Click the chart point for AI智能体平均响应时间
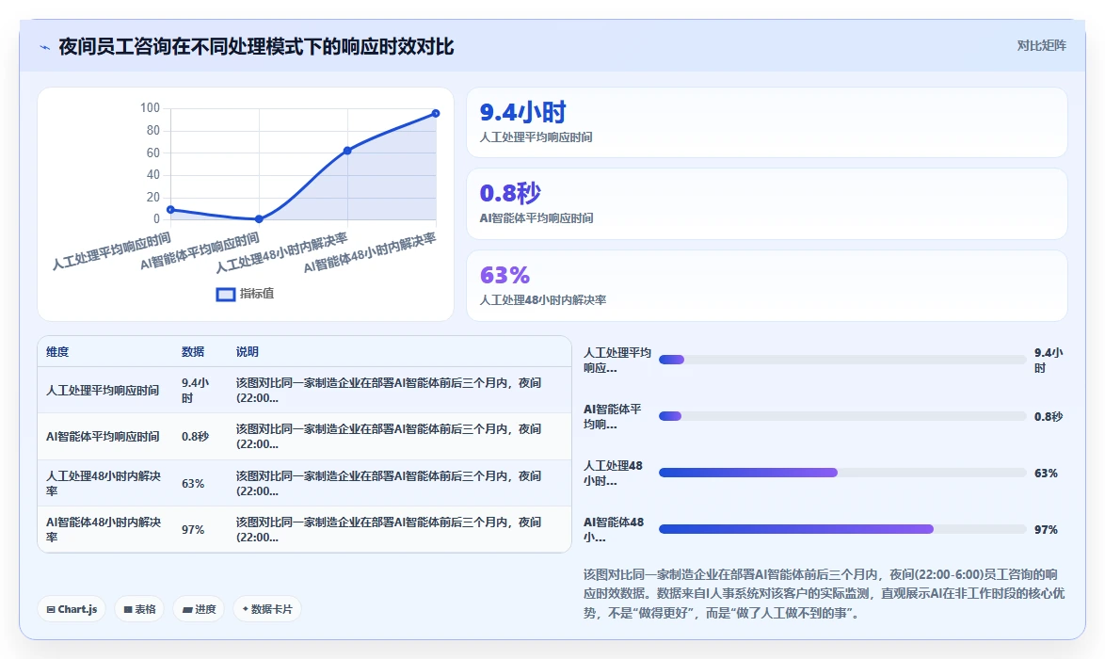The width and height of the screenshot is (1105, 659). pos(259,219)
